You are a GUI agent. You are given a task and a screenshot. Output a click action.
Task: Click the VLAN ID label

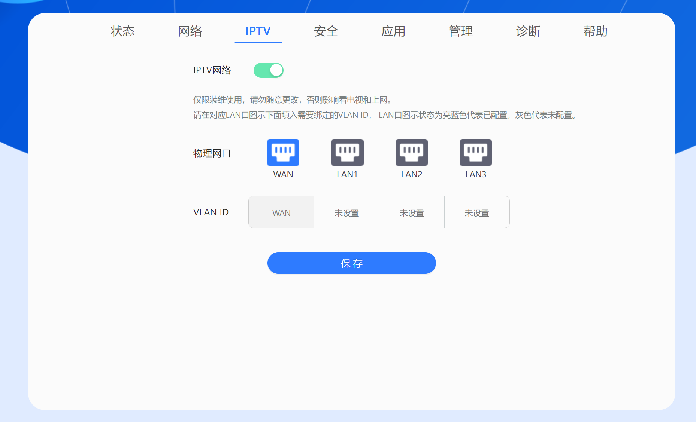tap(211, 212)
